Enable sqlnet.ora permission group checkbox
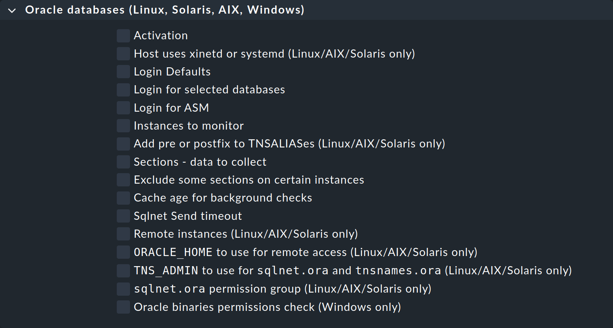The height and width of the screenshot is (328, 613). pyautogui.click(x=123, y=288)
